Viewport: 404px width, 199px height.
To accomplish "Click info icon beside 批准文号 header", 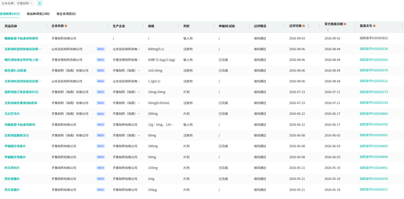I will point(374,26).
